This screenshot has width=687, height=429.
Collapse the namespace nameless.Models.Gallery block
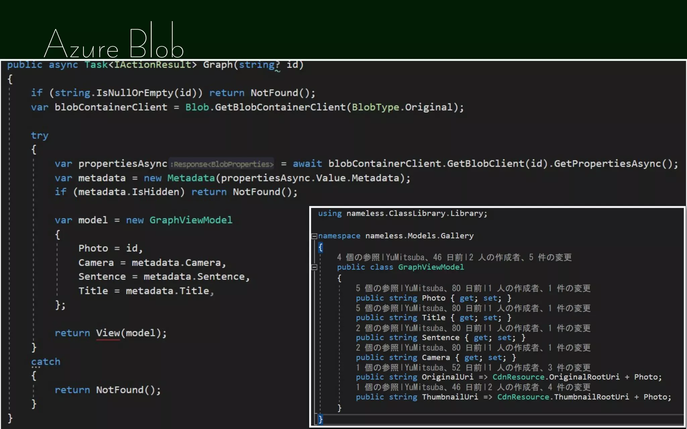(x=314, y=236)
